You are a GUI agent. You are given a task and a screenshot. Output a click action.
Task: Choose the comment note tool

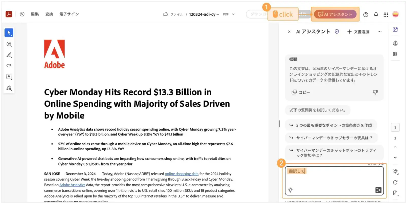pos(9,44)
